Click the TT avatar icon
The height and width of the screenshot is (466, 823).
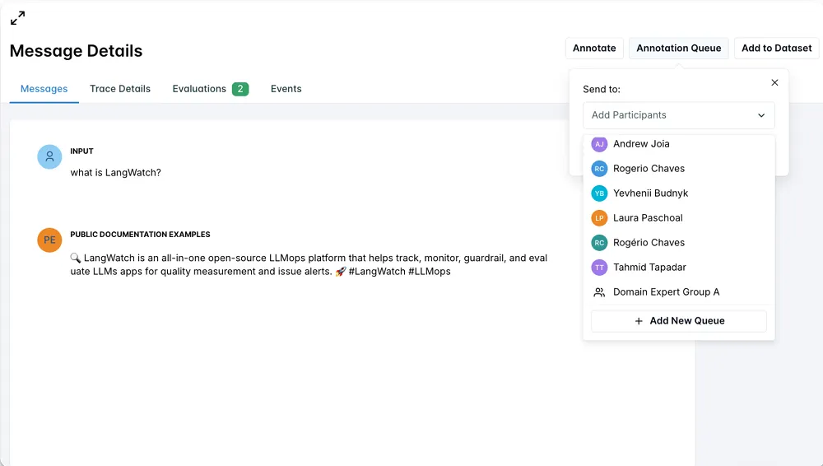pos(599,268)
